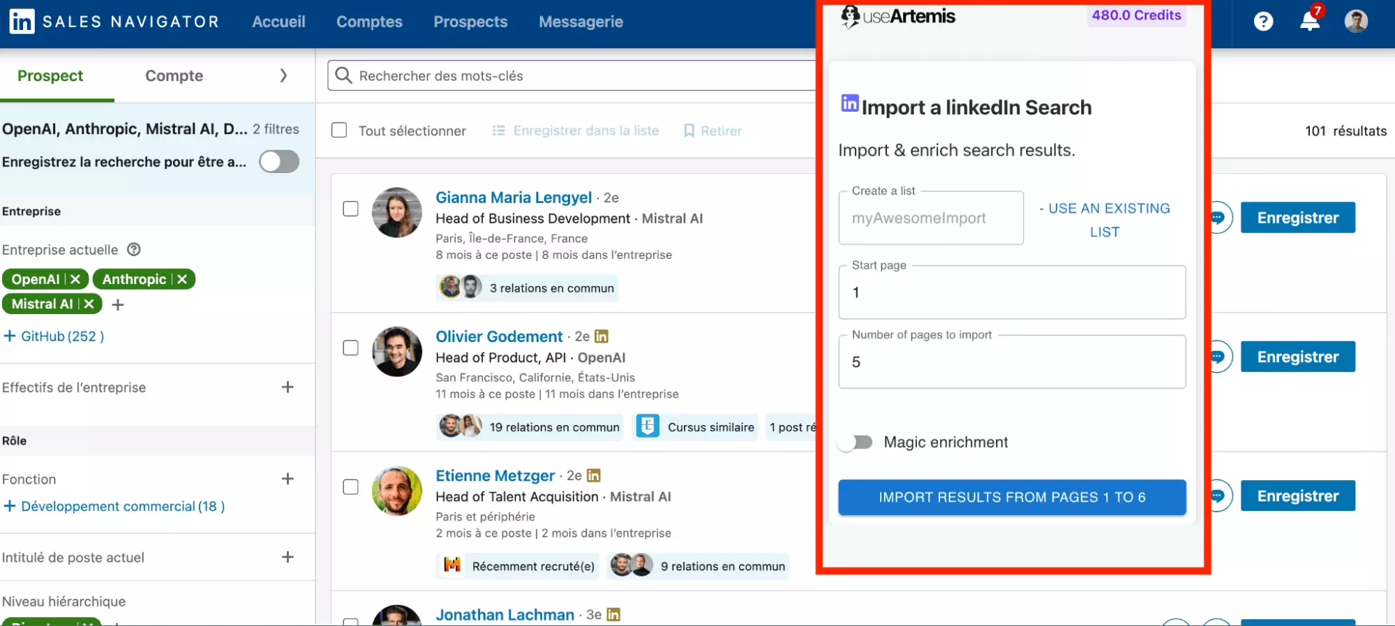Viewport: 1395px width, 626px height.
Task: Switch to the Prospect tab
Action: pyautogui.click(x=50, y=75)
